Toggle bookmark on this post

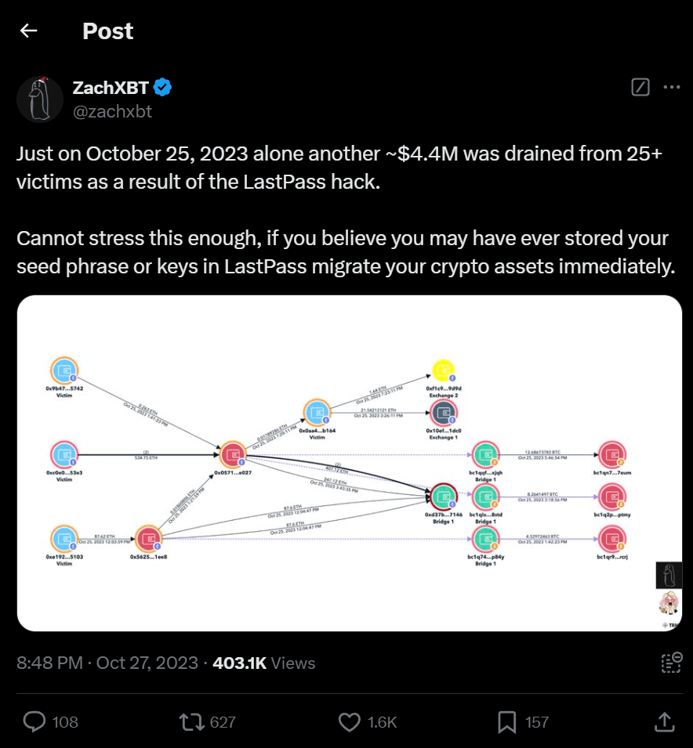pos(506,721)
